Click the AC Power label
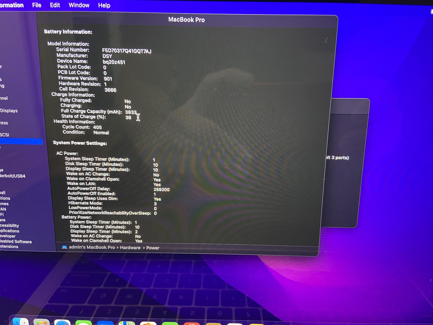 [x=67, y=153]
